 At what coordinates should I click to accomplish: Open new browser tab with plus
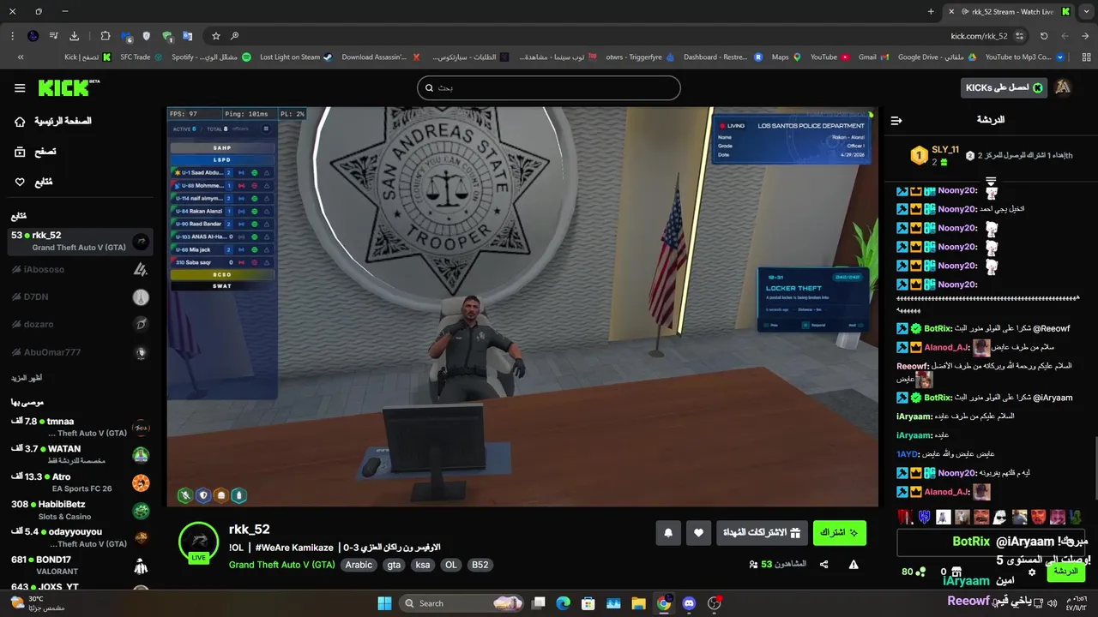click(931, 12)
